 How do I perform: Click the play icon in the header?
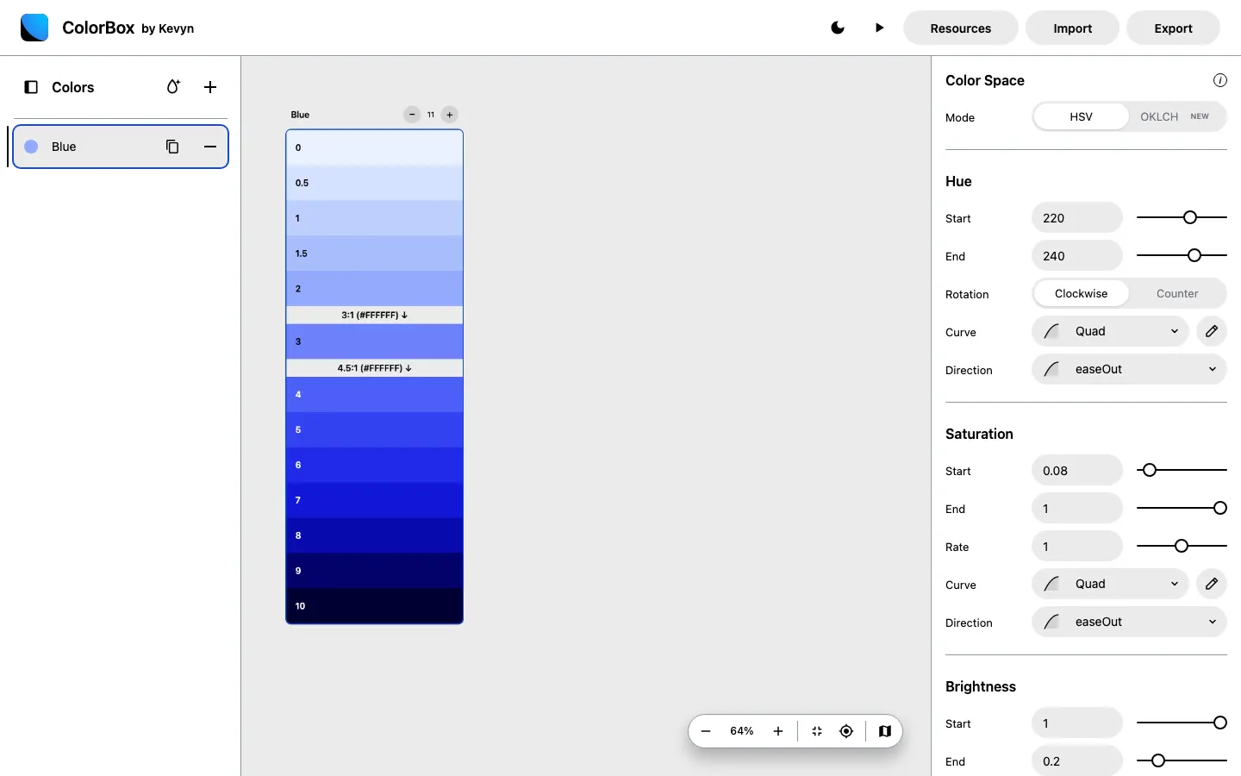[879, 28]
